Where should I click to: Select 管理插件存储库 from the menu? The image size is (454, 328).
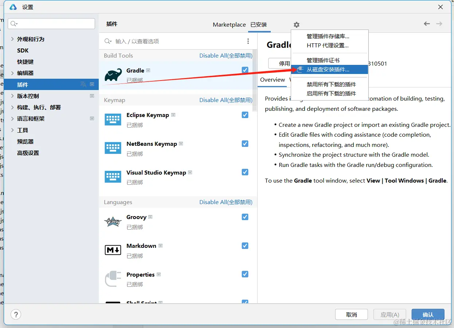(x=330, y=36)
